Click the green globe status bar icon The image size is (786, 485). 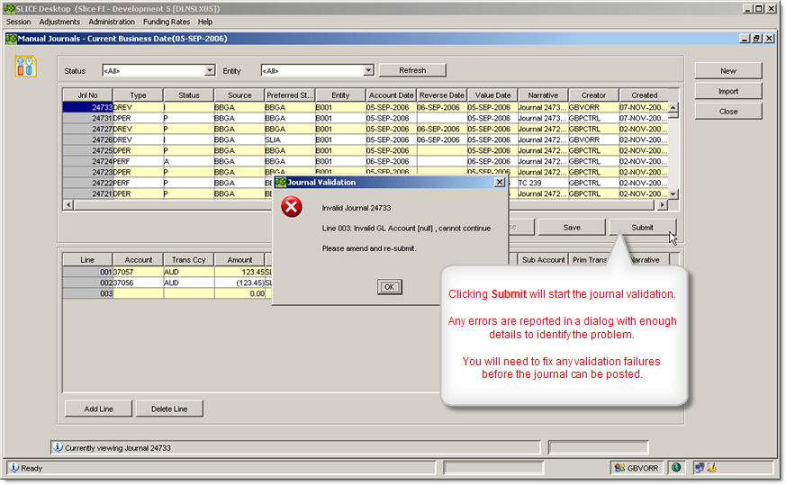coord(676,468)
